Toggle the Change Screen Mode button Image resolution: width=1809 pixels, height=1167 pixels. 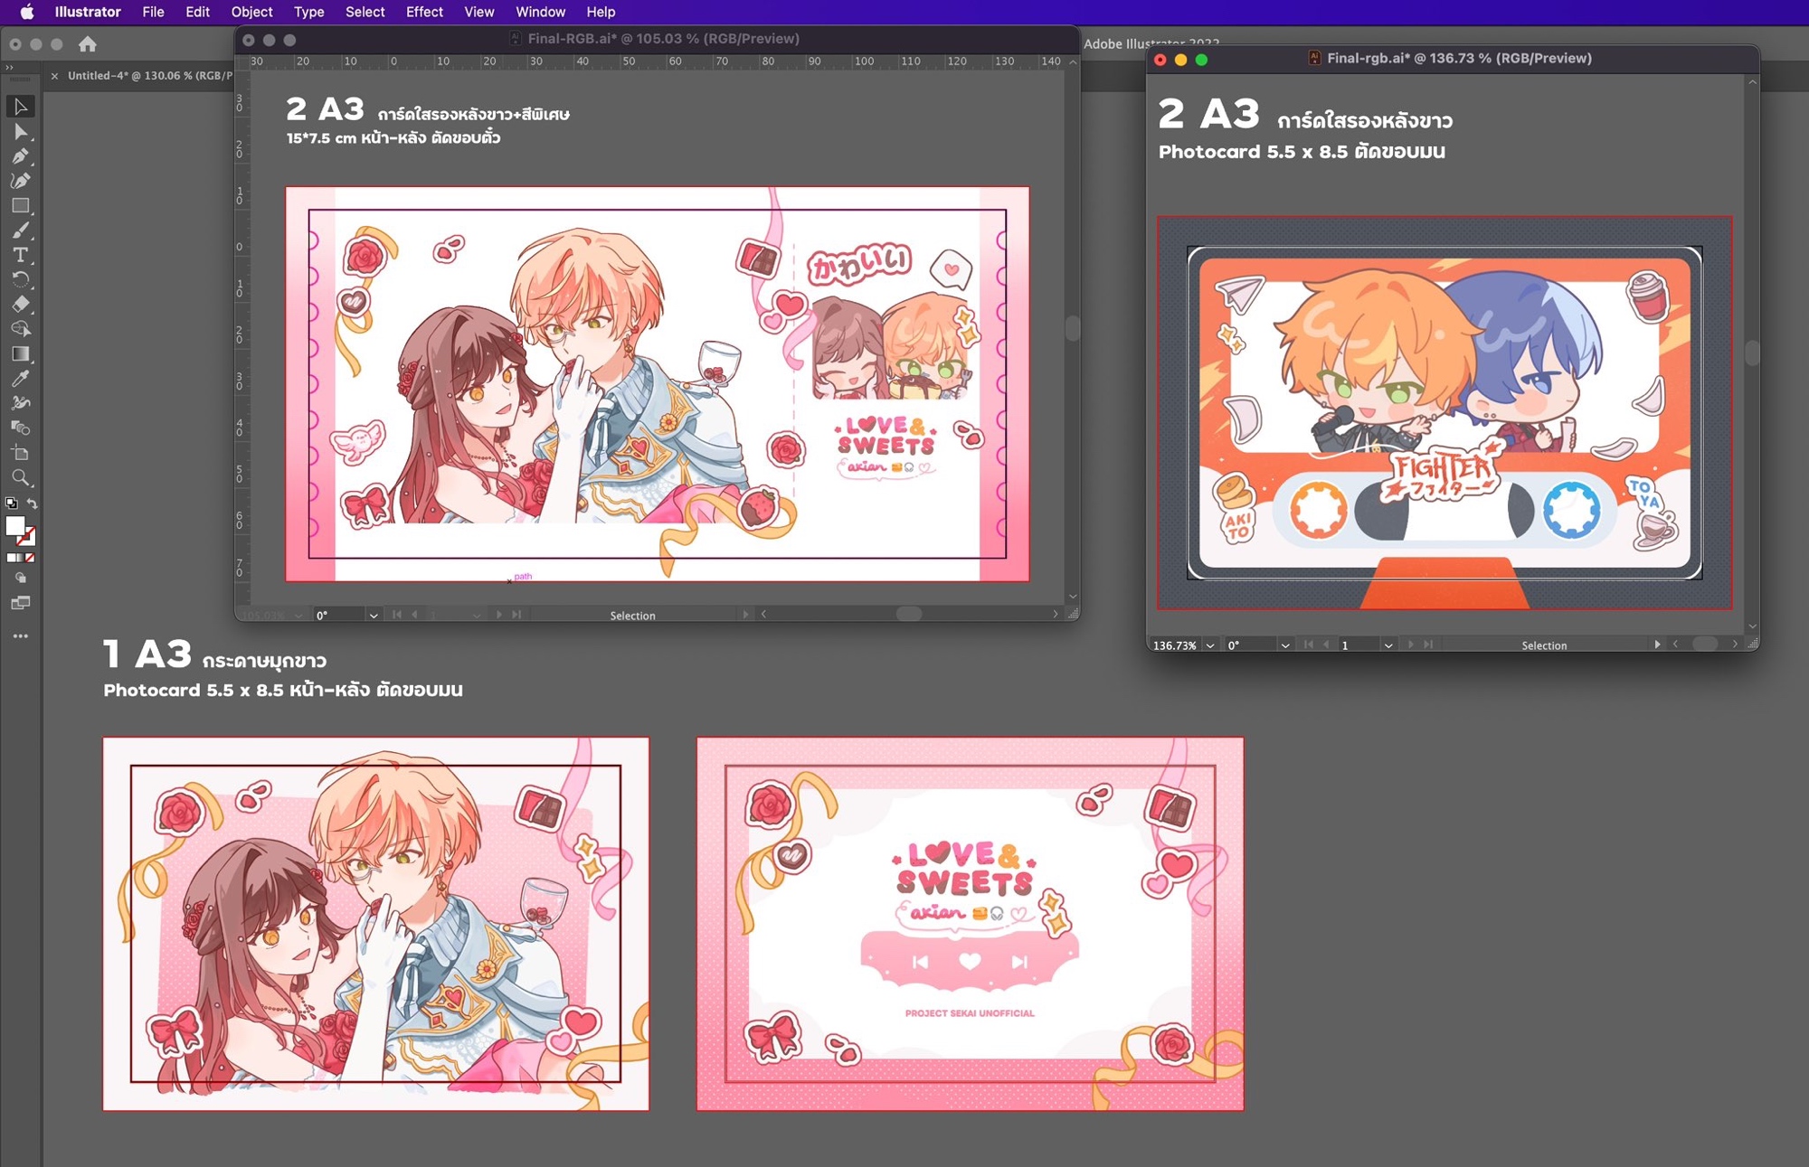point(20,603)
